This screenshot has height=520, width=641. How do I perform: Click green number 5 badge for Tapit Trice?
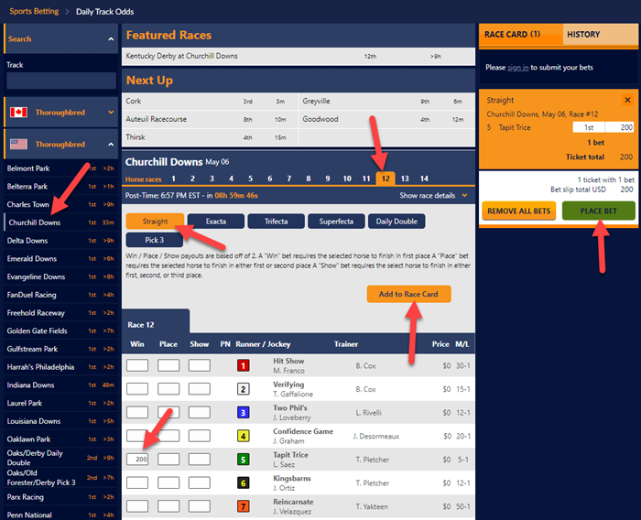(x=244, y=460)
